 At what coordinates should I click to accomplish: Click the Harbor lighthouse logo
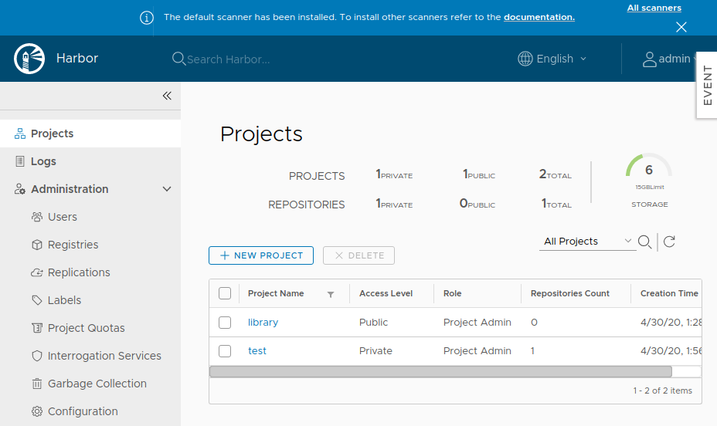point(30,59)
